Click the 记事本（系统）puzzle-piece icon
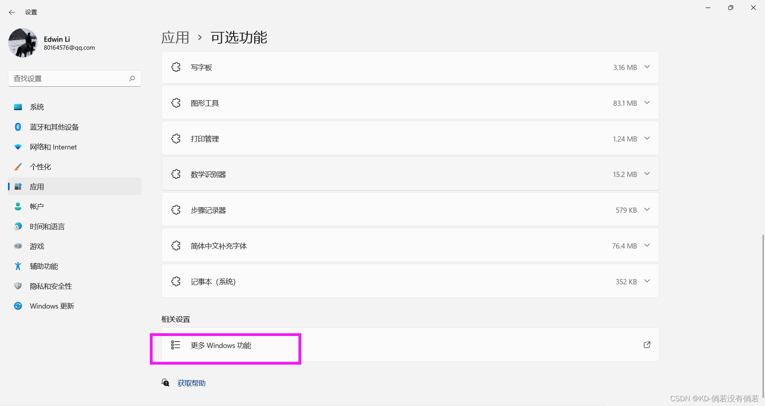Screen dimensions: 765x406 tap(176, 282)
